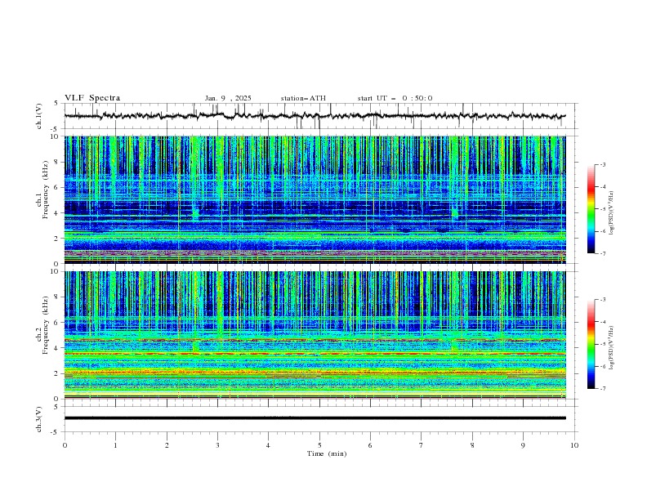
Task: Click the "start UT = 0 :50: 0" text
Action: [395, 98]
